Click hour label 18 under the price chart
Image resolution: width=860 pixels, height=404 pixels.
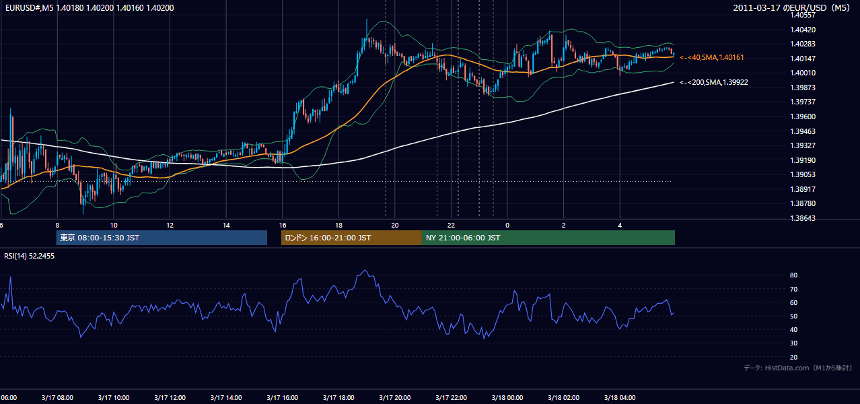click(338, 225)
